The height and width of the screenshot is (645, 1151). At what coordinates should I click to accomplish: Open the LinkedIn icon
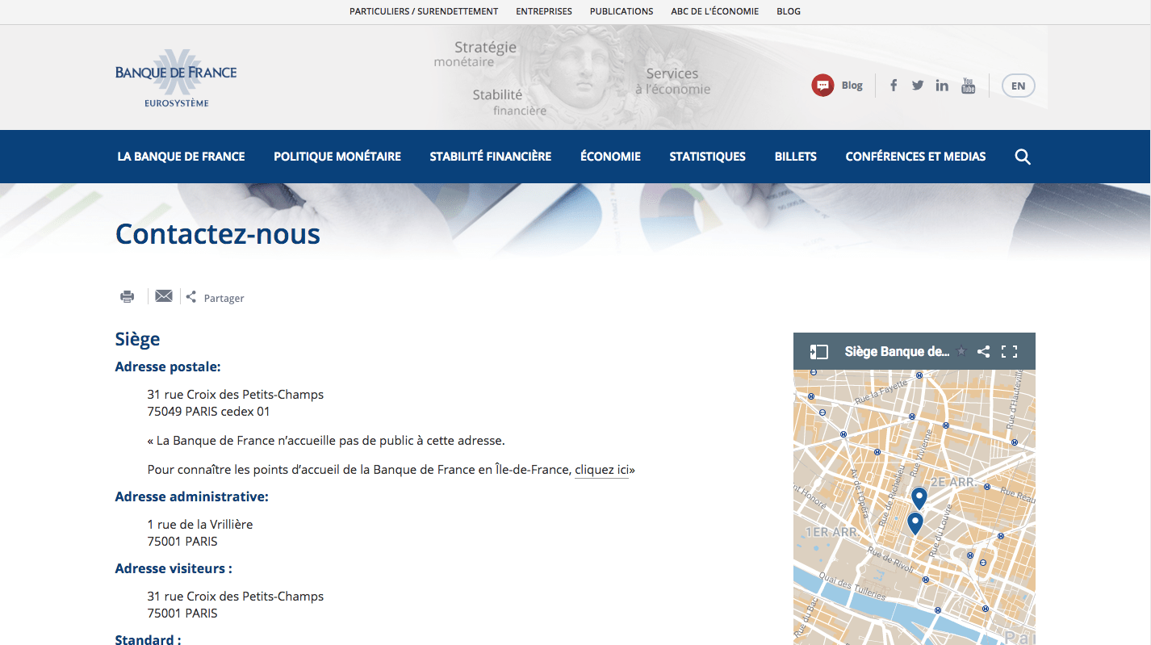[x=942, y=86]
